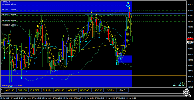Choose the GBPJPY symbol button

72,90
